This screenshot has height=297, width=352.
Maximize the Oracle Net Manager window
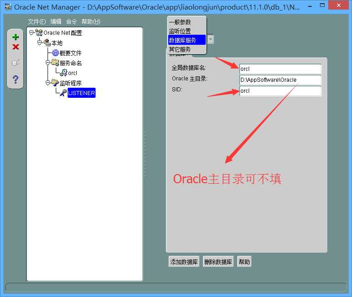[x=322, y=5]
